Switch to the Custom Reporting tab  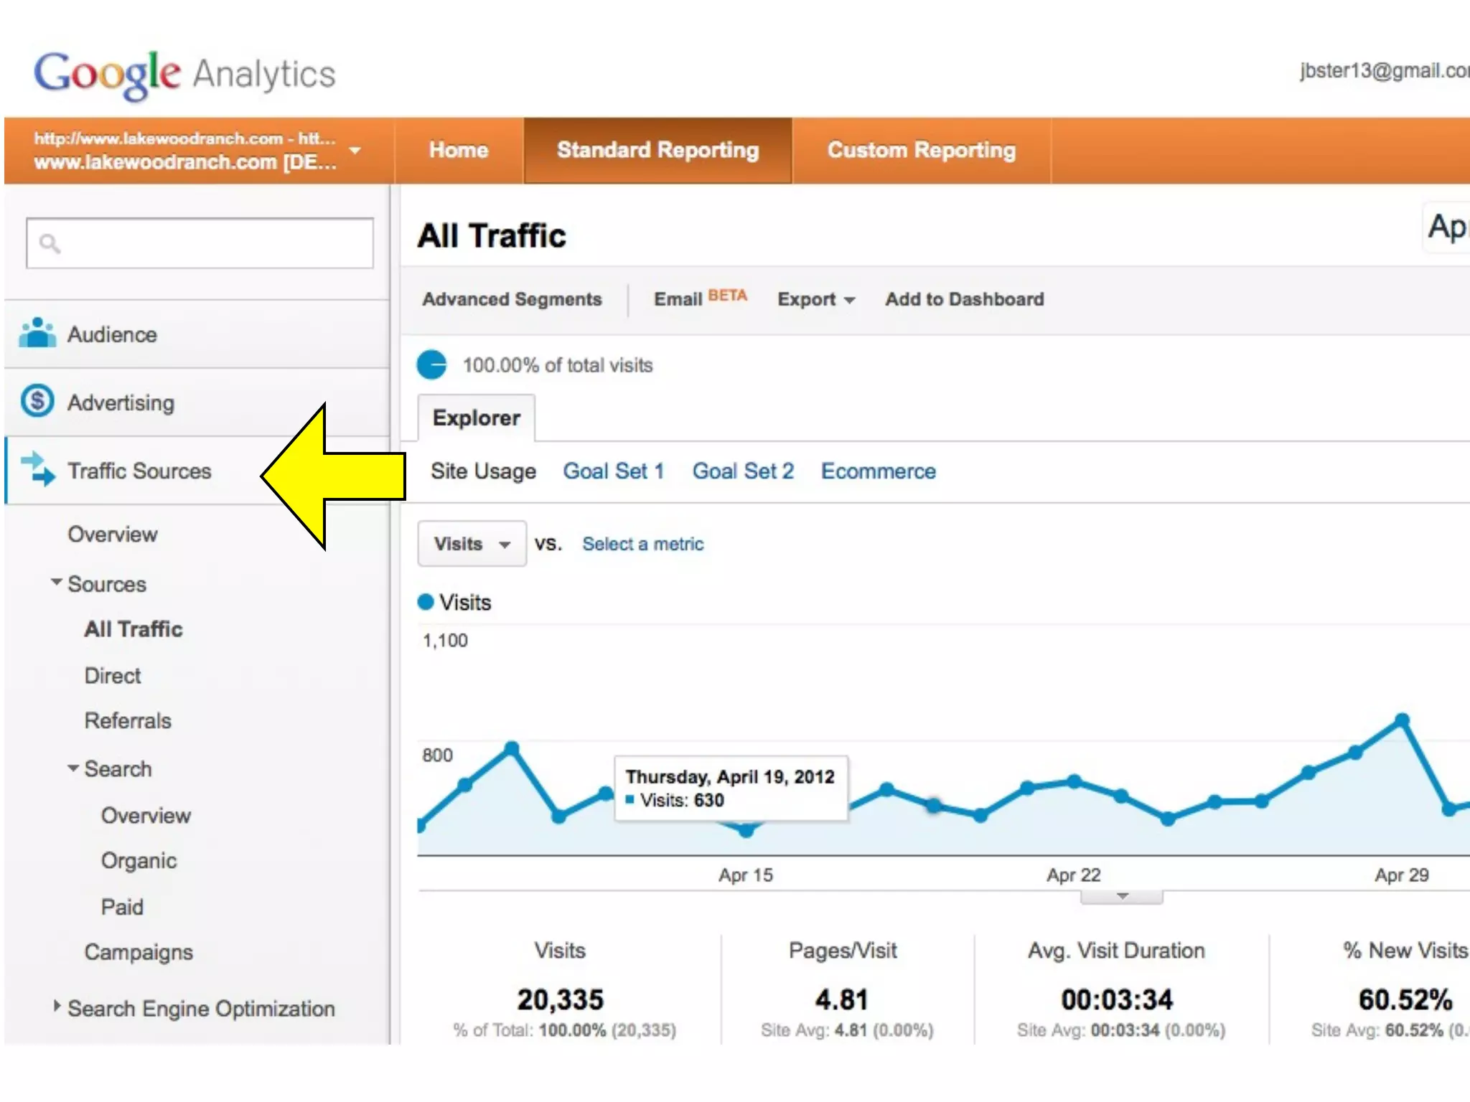921,150
